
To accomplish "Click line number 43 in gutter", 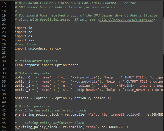I will pyautogui.click(x=4, y=114).
